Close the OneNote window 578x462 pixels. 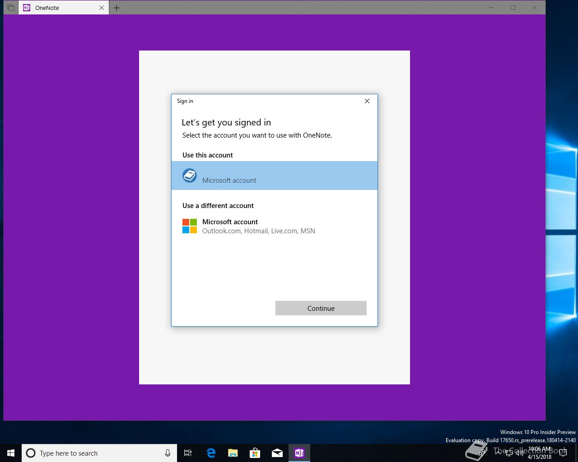(535, 8)
